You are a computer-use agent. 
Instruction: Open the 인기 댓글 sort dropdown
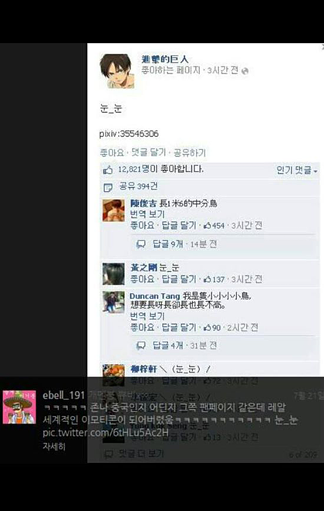coord(297,170)
